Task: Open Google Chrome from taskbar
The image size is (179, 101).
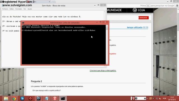Action: [14, 98]
